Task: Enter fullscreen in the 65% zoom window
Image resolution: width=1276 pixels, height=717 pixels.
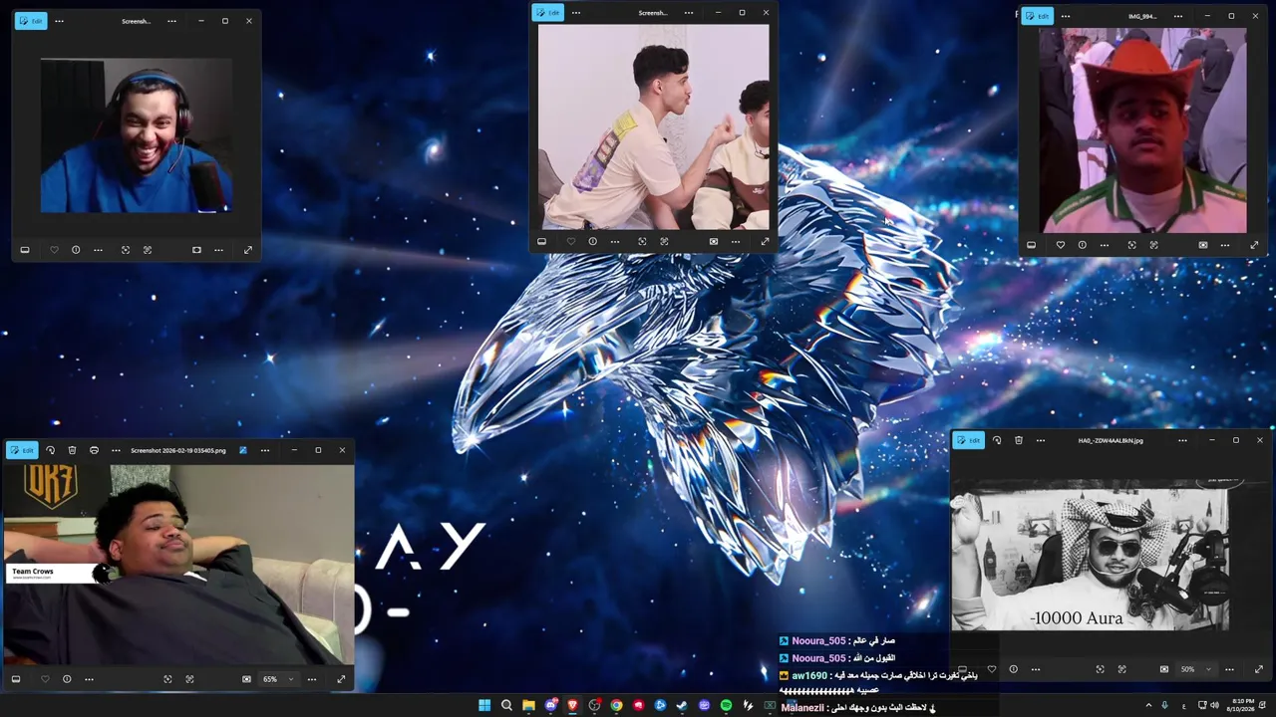Action: coord(341,679)
